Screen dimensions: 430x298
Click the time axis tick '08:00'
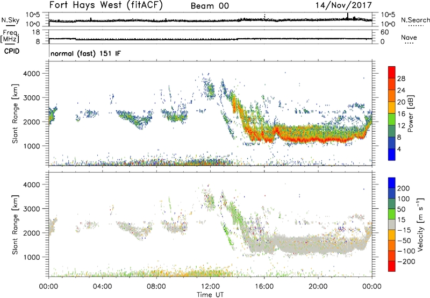[156, 287]
